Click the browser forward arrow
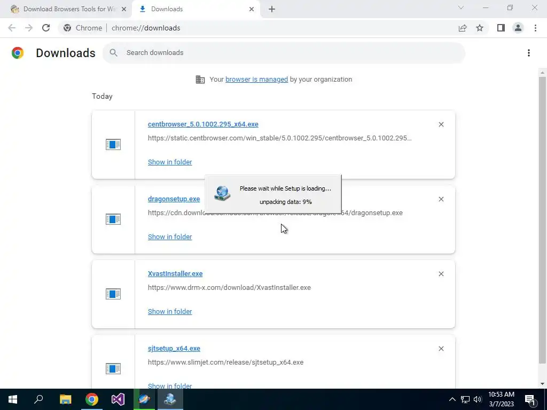 pyautogui.click(x=29, y=28)
